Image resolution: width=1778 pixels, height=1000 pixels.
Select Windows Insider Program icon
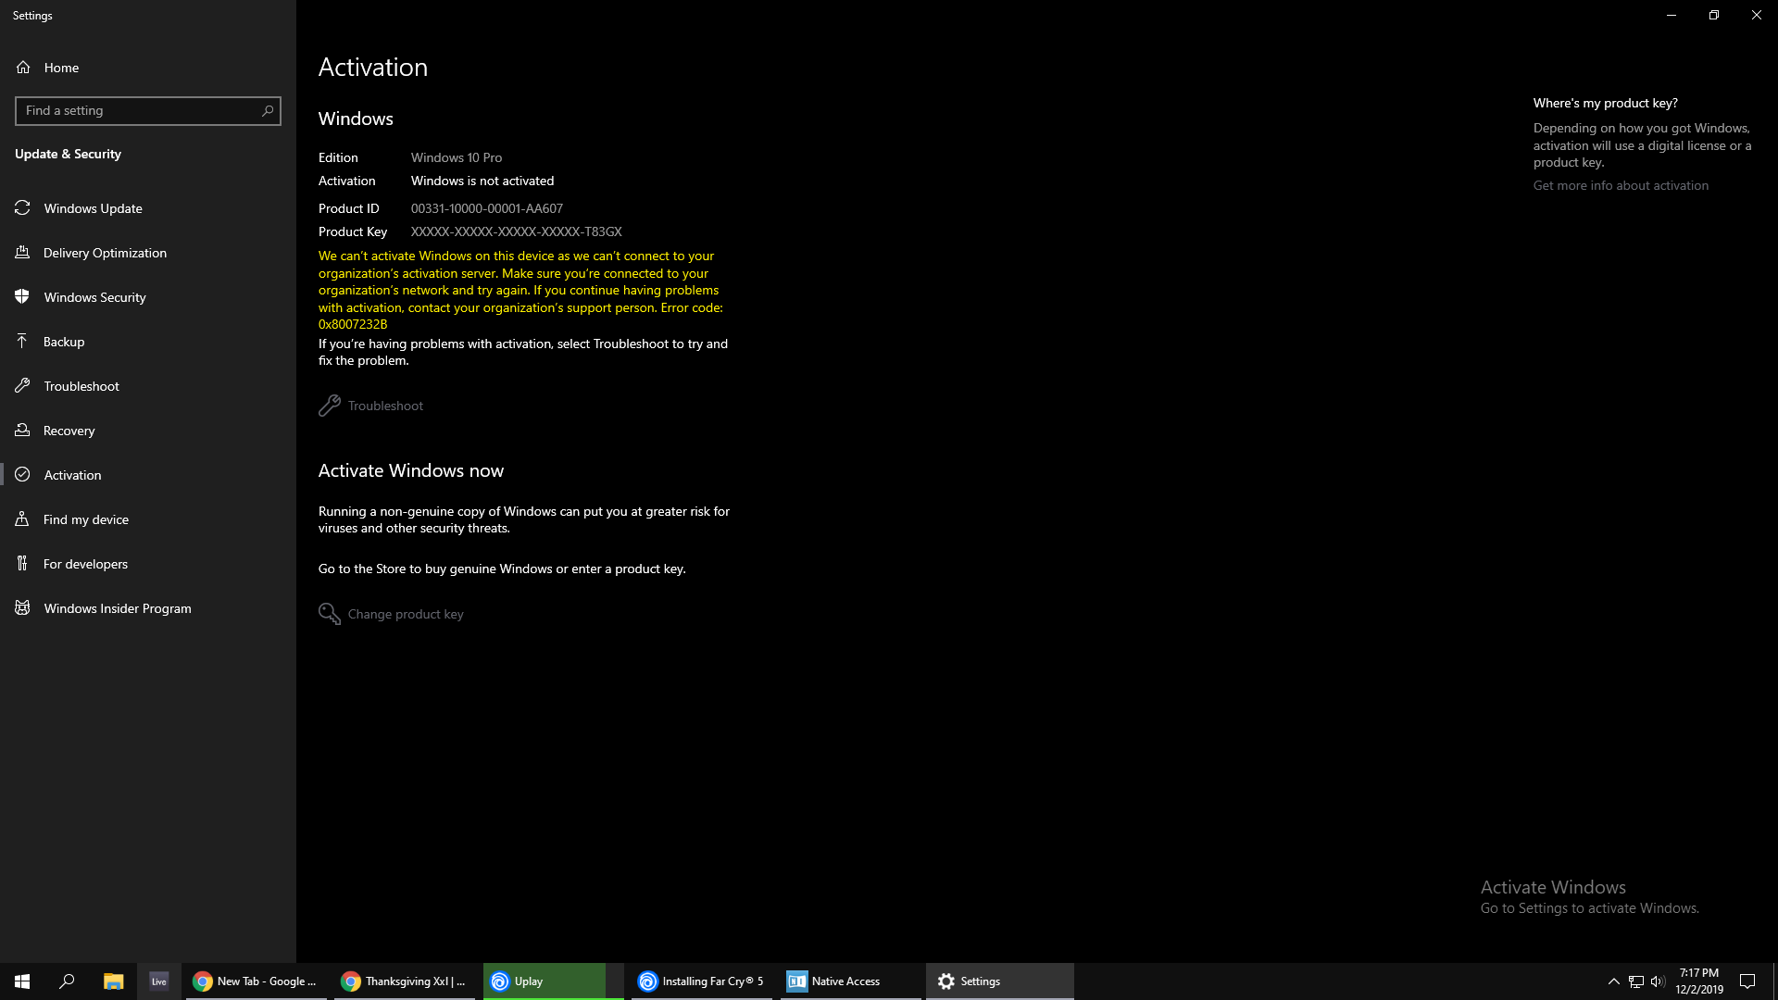(22, 606)
